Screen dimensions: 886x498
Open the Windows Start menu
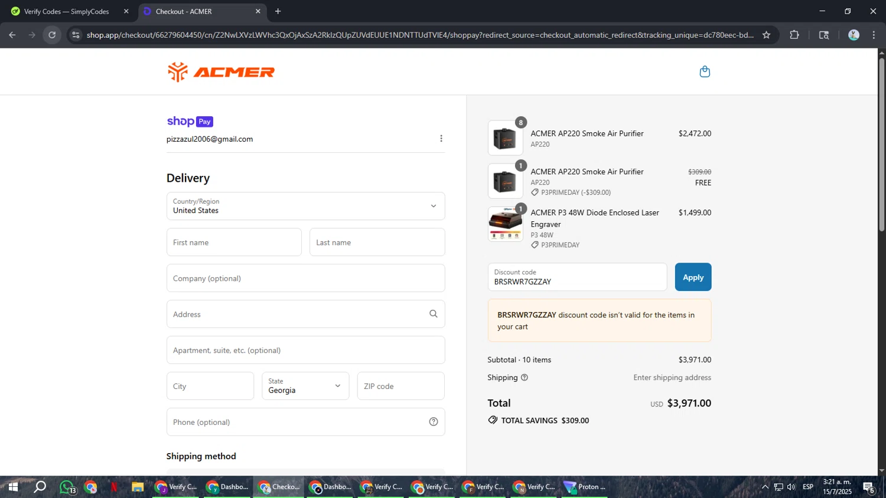pyautogui.click(x=12, y=487)
